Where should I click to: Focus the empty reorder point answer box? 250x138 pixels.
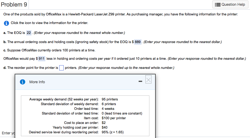pos(61,68)
